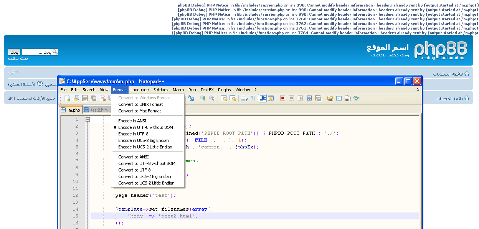Image resolution: width=479 pixels, height=229 pixels.
Task: Click the Close document toolbar icon
Action: pyautogui.click(x=102, y=99)
